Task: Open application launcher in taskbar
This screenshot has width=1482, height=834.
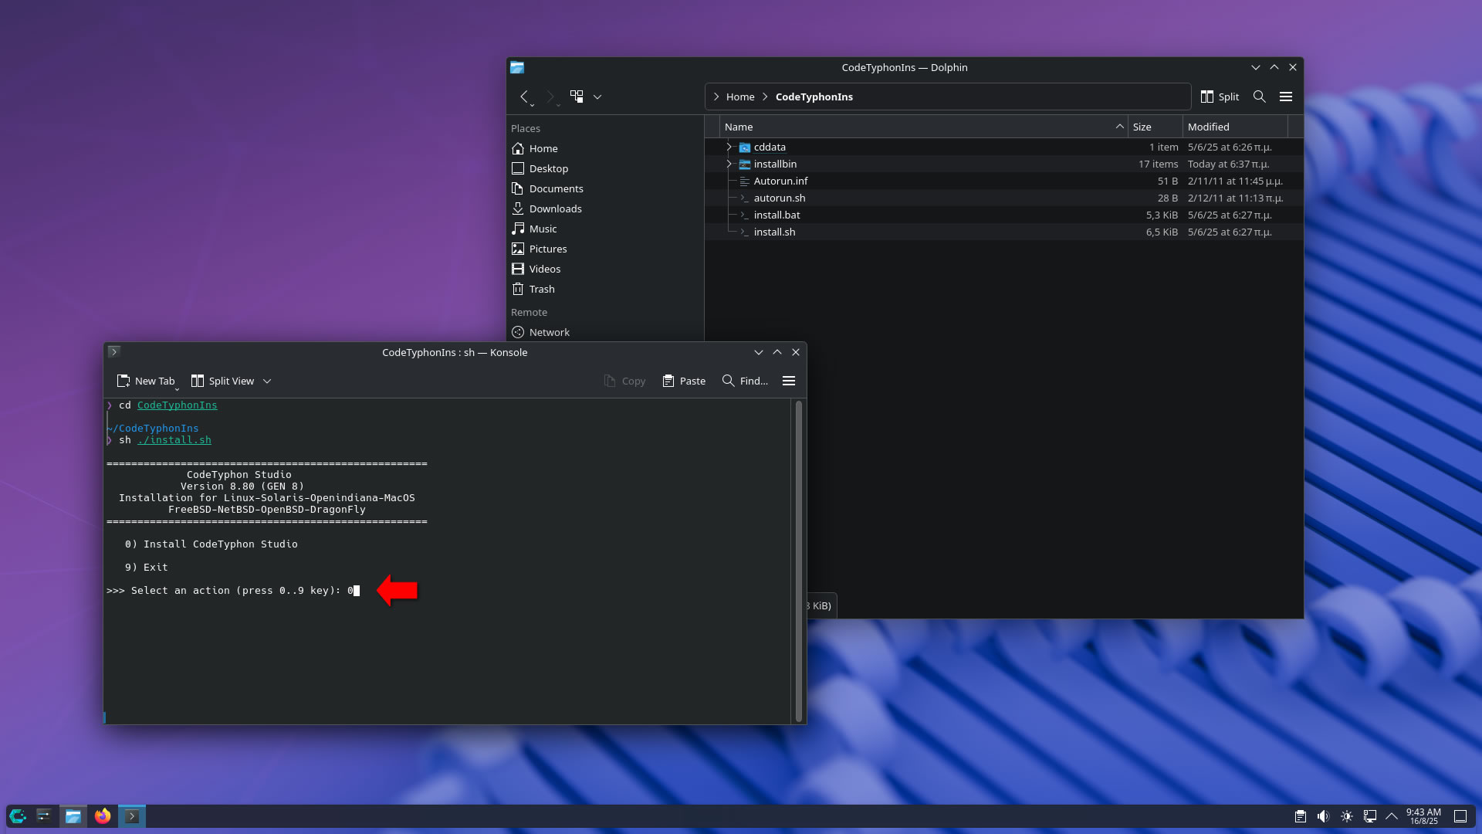Action: pyautogui.click(x=18, y=816)
